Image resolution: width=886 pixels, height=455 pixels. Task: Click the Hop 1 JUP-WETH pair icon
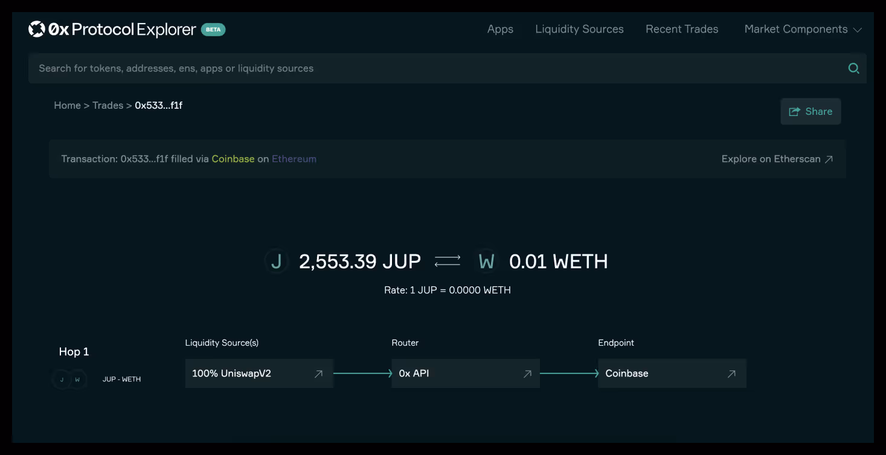click(69, 379)
